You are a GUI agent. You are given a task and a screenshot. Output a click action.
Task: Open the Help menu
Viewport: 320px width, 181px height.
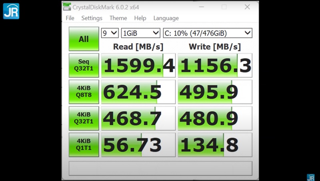[140, 18]
